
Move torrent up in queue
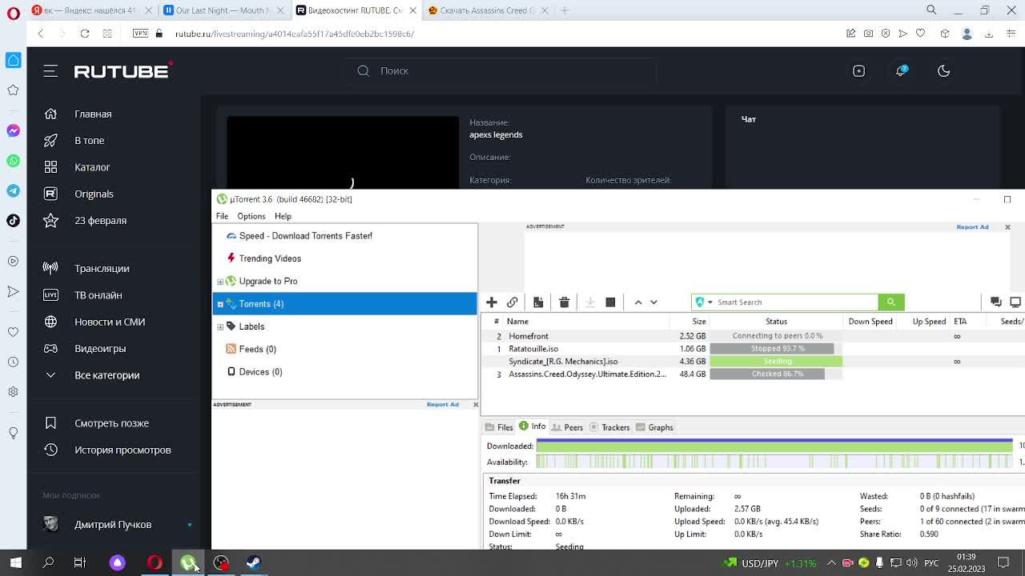pyautogui.click(x=638, y=302)
